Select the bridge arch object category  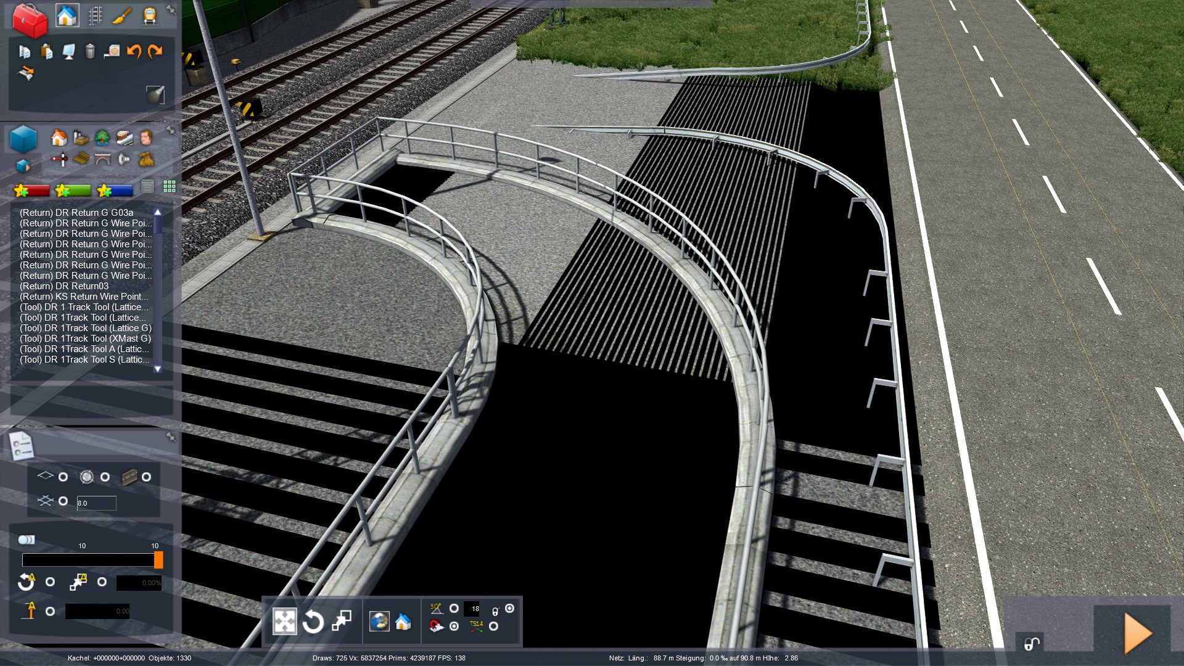[102, 160]
